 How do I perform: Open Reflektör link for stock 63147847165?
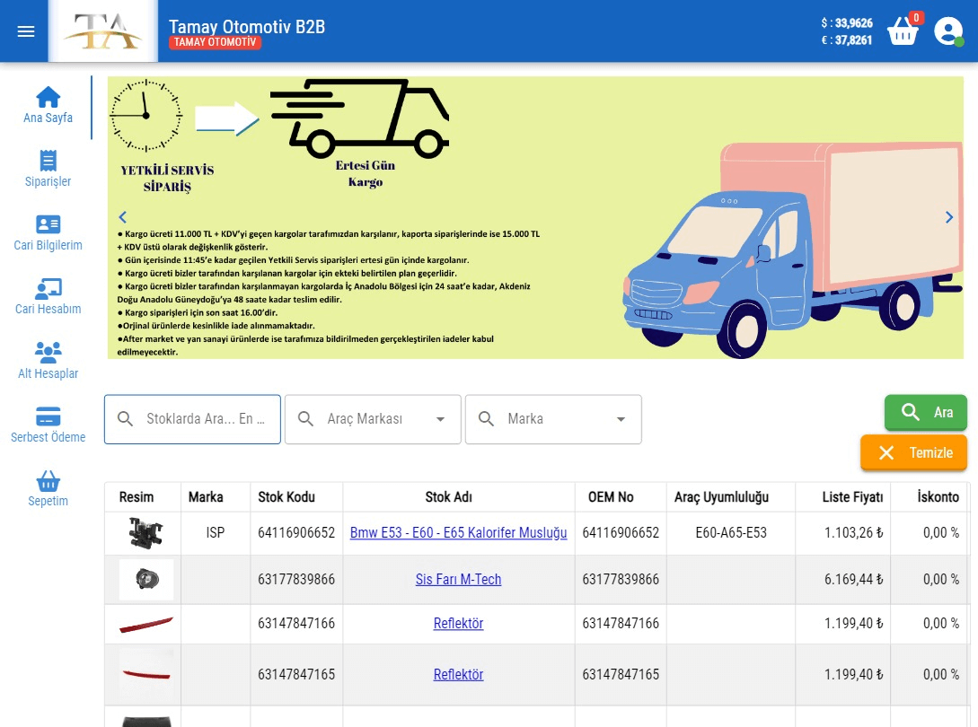coord(458,674)
